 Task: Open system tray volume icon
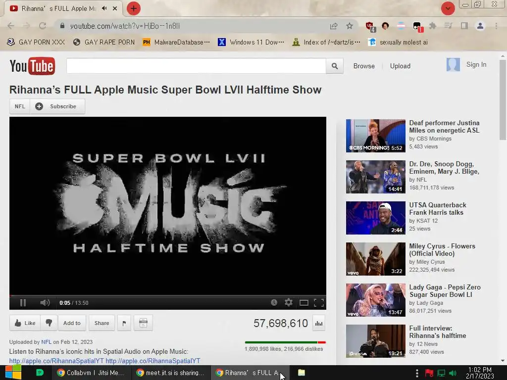pyautogui.click(x=453, y=373)
